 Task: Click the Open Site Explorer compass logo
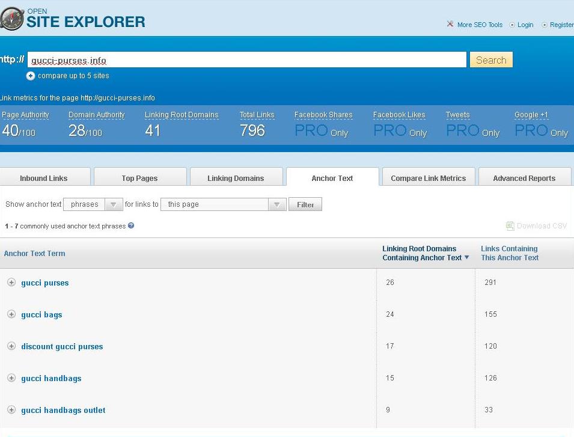(11, 19)
